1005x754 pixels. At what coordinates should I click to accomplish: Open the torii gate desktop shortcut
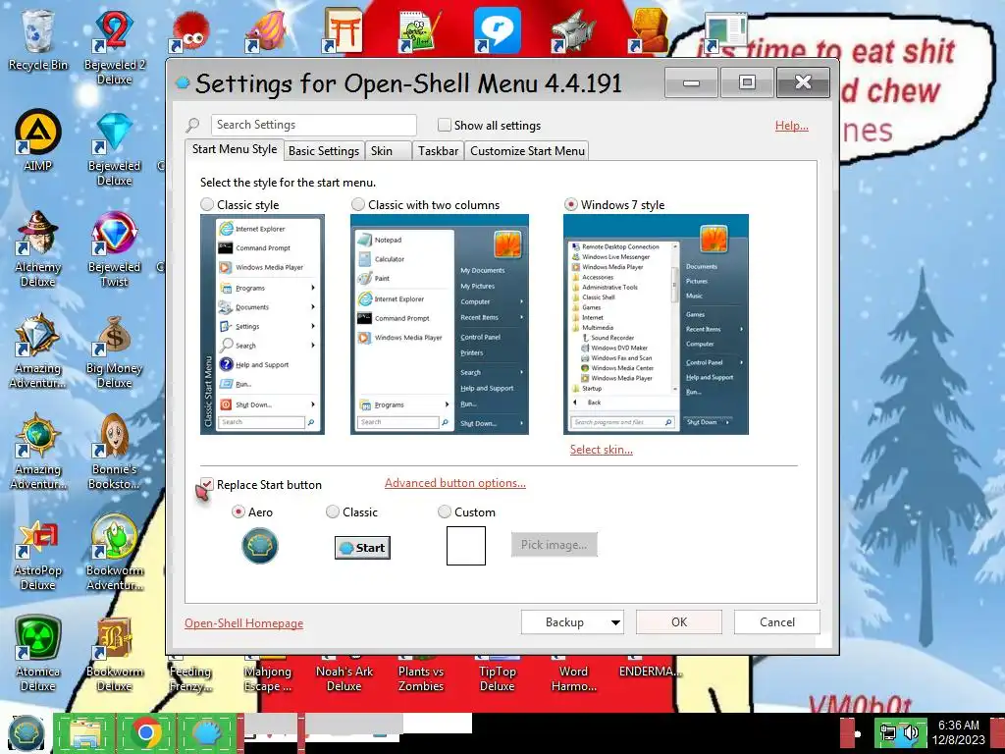point(343,29)
